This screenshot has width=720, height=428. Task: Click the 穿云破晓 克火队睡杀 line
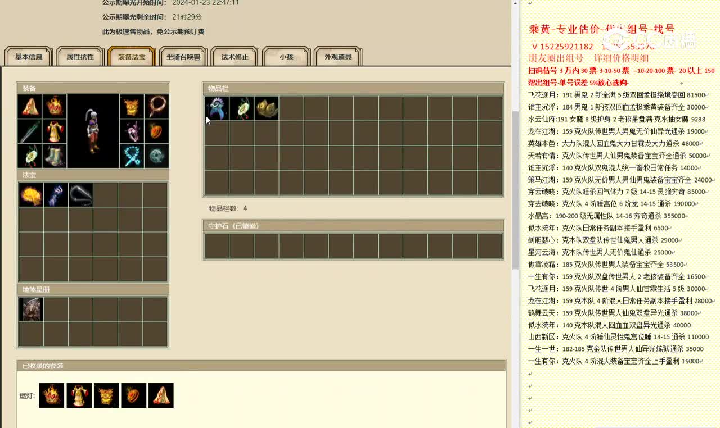click(x=618, y=192)
